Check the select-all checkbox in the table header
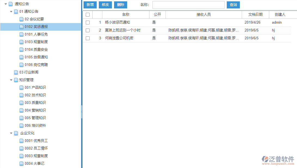 tap(88, 15)
